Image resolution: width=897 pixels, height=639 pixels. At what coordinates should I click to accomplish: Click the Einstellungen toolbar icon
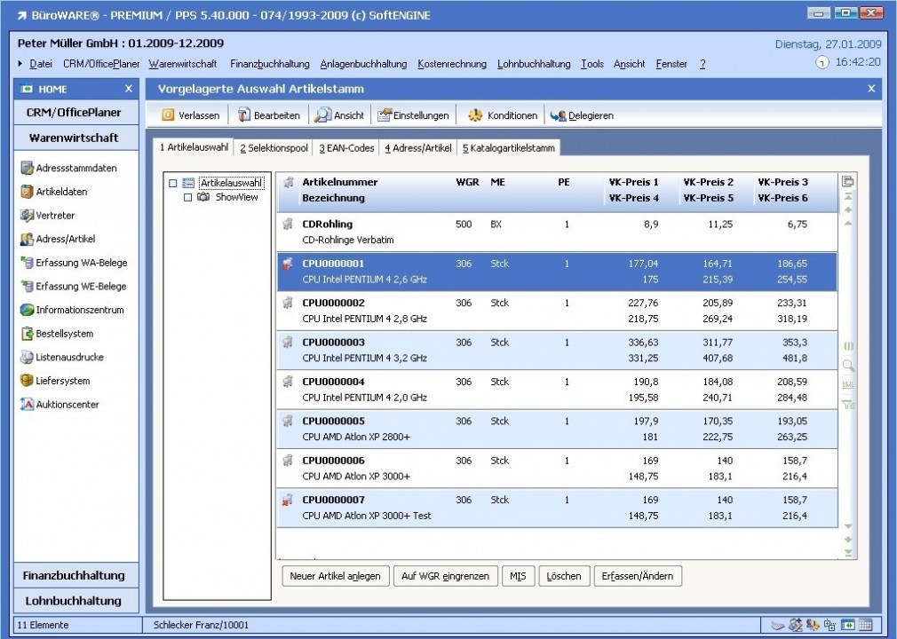click(385, 114)
